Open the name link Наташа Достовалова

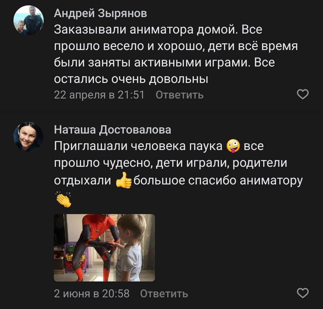click(112, 130)
